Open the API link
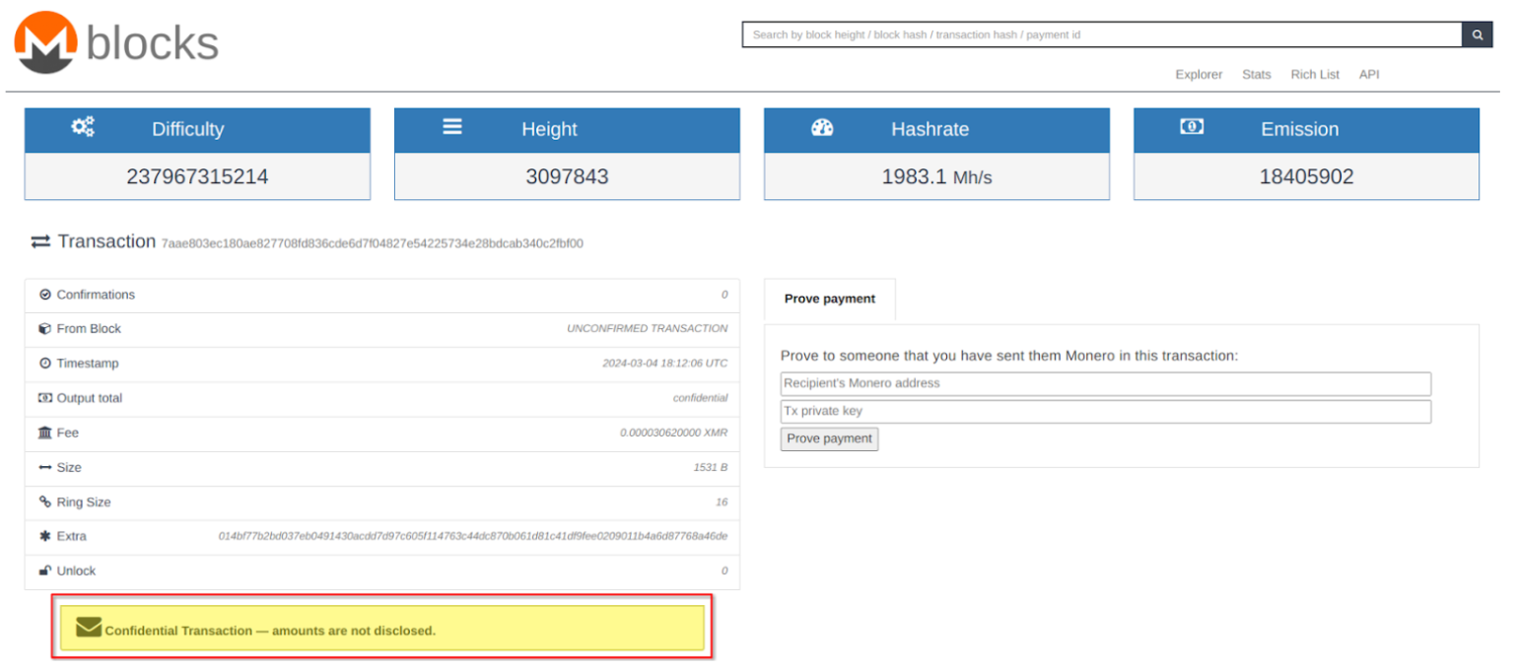Image resolution: width=1514 pixels, height=670 pixels. point(1369,75)
